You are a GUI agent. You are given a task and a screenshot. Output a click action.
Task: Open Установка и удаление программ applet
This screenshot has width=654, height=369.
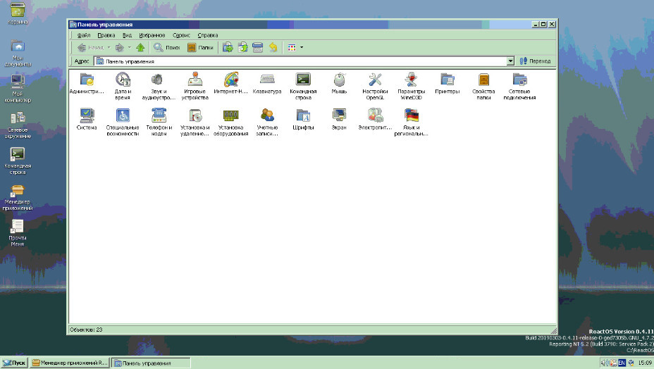point(195,122)
